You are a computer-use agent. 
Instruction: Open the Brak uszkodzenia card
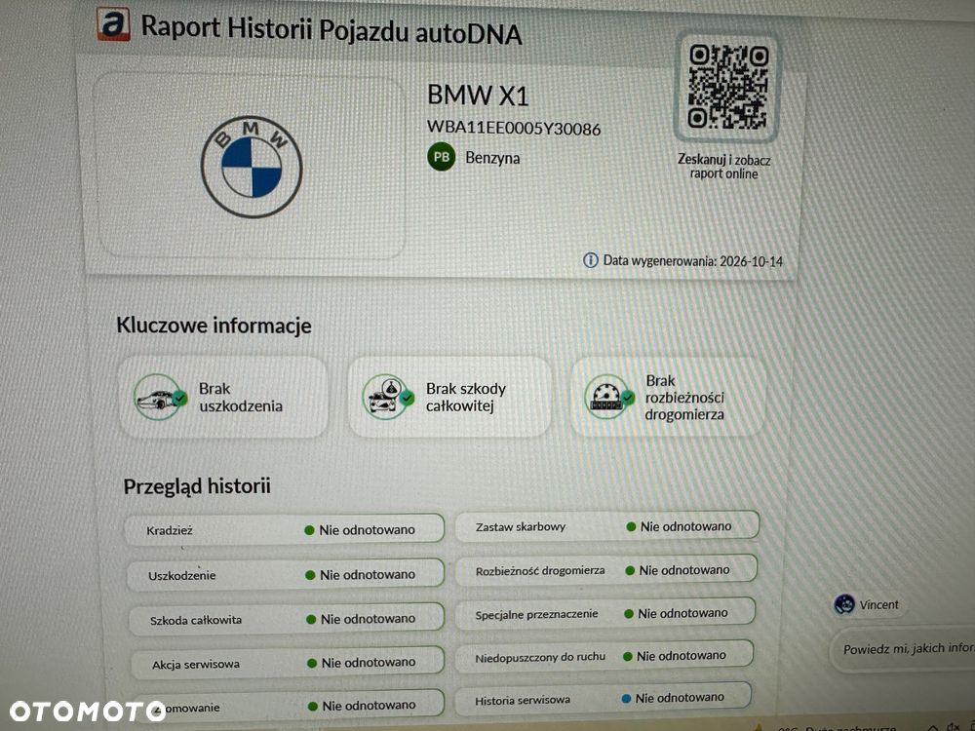[x=223, y=398]
